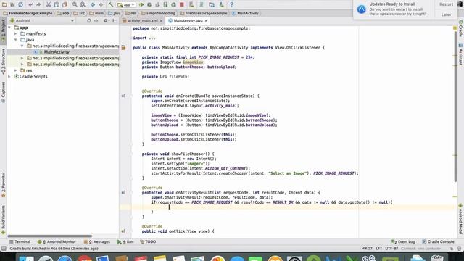Screen dimensions: 464x261
Task: Click the Save All toolbar icon
Action: pos(12,5)
